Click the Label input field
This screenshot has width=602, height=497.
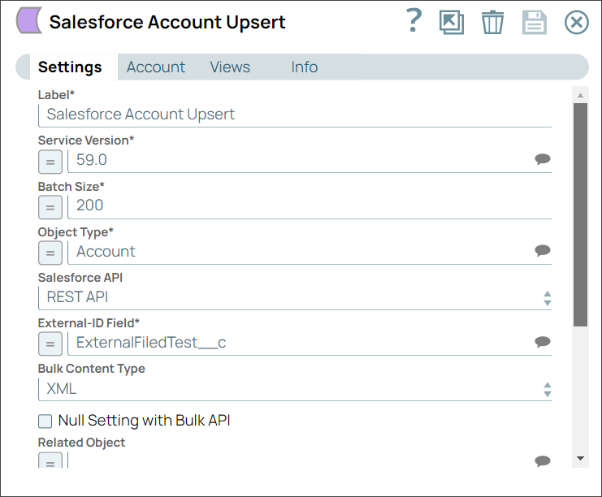(295, 115)
